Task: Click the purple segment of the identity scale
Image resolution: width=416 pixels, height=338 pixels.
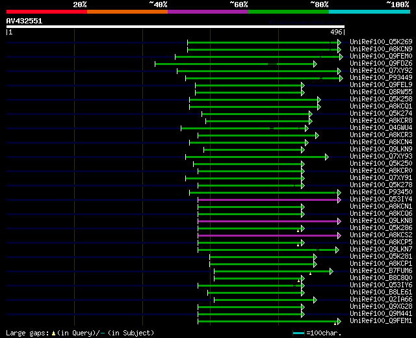Action: [208, 12]
